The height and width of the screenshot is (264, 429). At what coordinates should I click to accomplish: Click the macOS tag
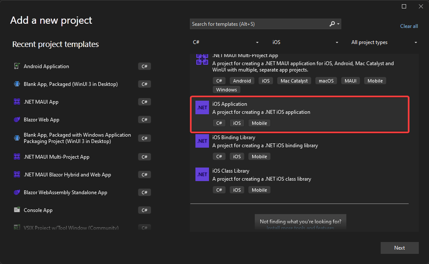pyautogui.click(x=326, y=81)
